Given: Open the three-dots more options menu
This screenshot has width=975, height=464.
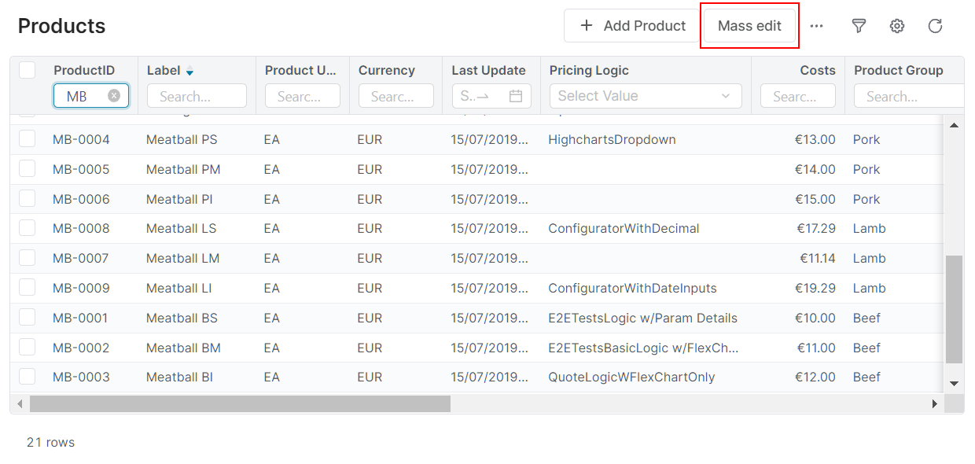Looking at the screenshot, I should pyautogui.click(x=816, y=26).
